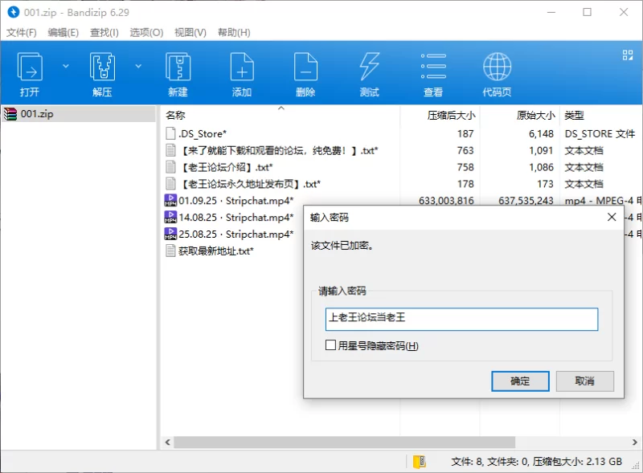This screenshot has width=643, height=473.
Task: Click the 压缩后大小 column header
Action: click(451, 116)
